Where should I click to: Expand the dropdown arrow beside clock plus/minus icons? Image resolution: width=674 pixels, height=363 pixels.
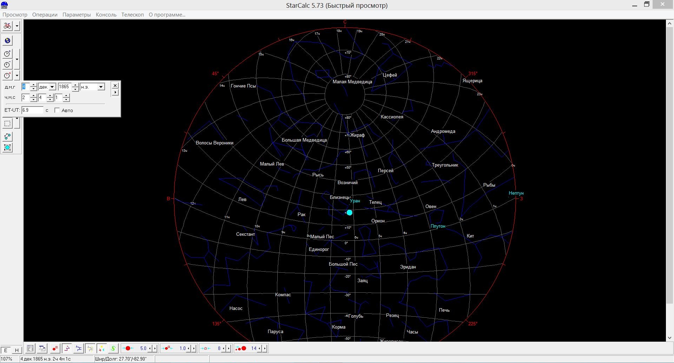(17, 59)
